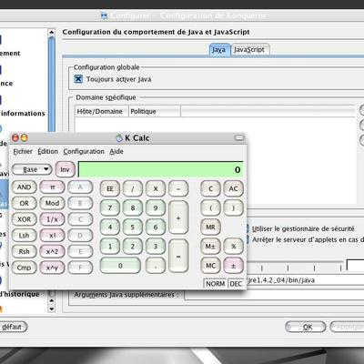The width and height of the screenshot is (364, 364).
Task: Open the Base dropdown in KCalc
Action: coord(32,169)
